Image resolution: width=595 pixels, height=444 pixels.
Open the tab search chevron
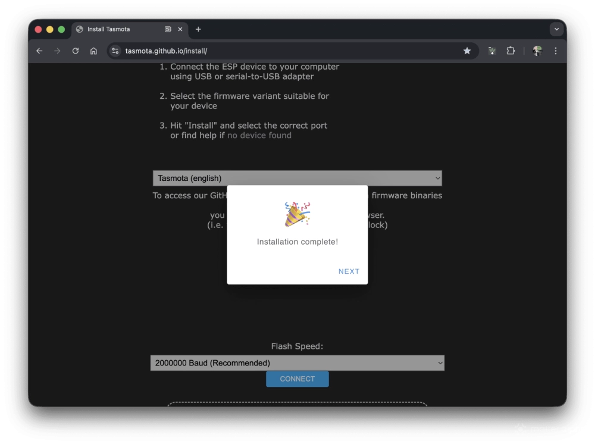click(x=556, y=29)
